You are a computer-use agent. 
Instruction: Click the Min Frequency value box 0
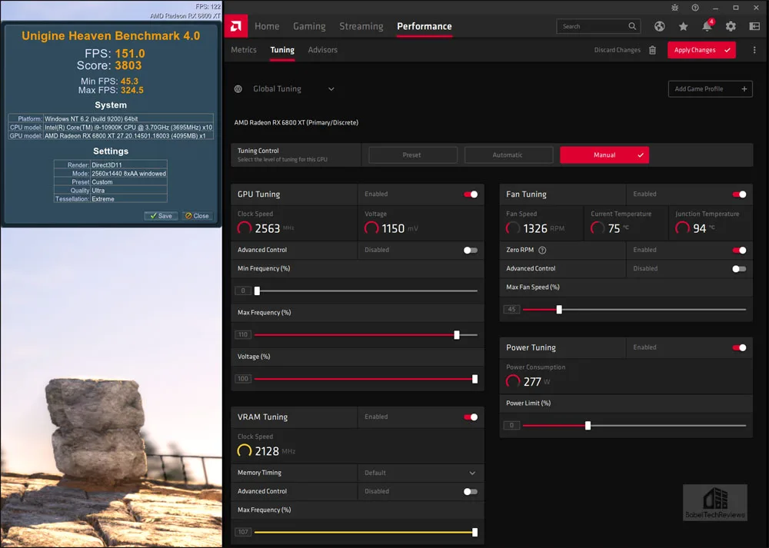243,291
